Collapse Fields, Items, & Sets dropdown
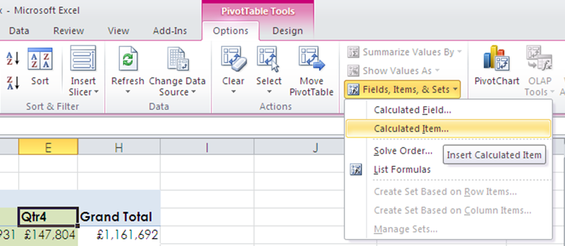This screenshot has height=246, width=565. point(402,89)
